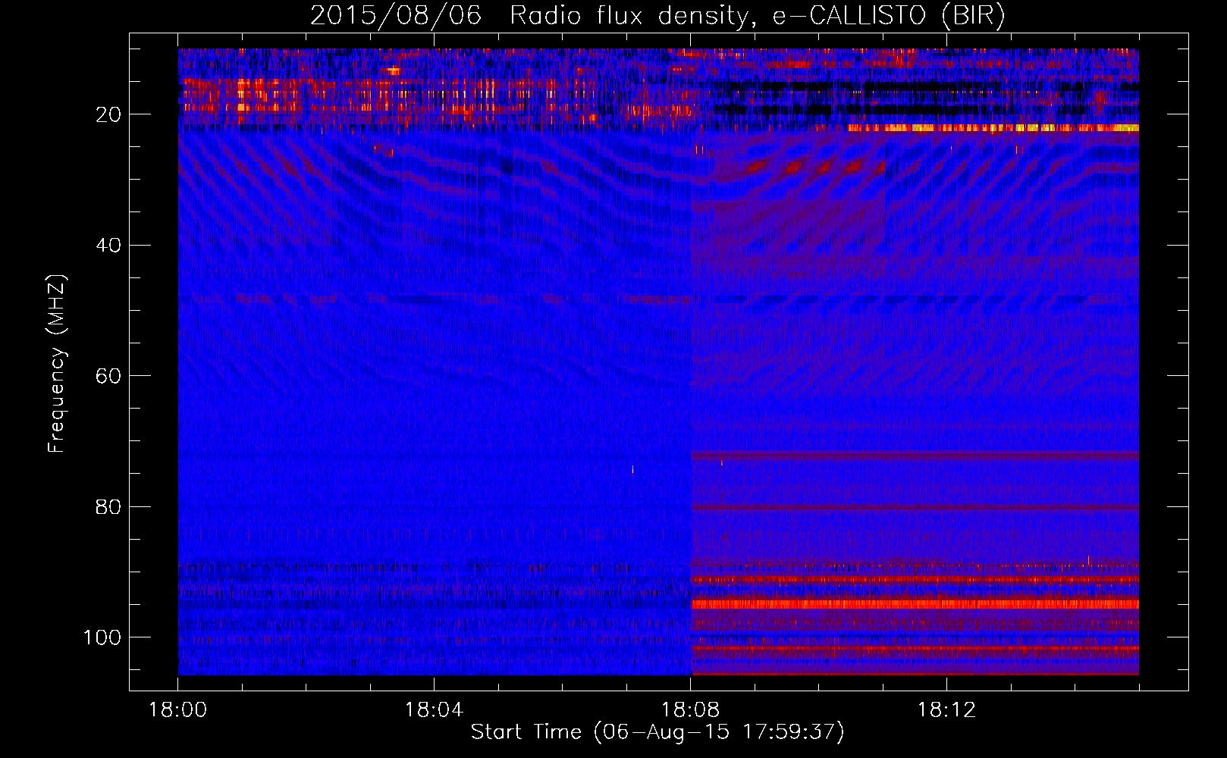1227x758 pixels.
Task: Click the '18:04' time tick label
Action: click(x=434, y=710)
